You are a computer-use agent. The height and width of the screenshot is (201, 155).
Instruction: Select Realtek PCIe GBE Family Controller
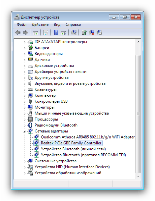[71, 143]
